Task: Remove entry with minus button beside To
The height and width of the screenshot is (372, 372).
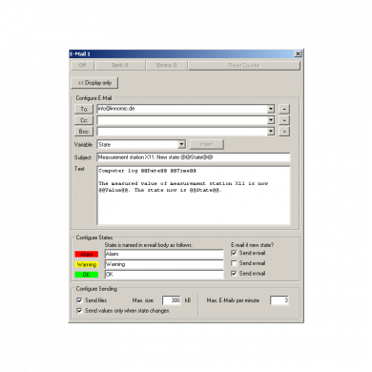Action: pos(284,109)
